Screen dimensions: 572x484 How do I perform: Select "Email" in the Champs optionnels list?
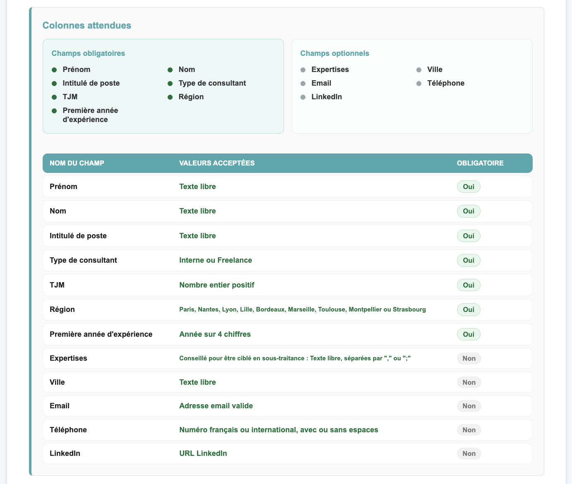[321, 83]
